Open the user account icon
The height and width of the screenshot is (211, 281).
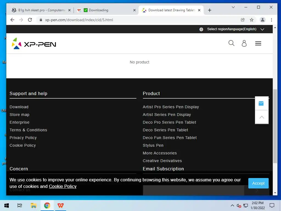tap(244, 43)
